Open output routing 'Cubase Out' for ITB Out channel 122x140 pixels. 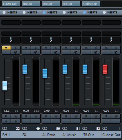(x=91, y=4)
